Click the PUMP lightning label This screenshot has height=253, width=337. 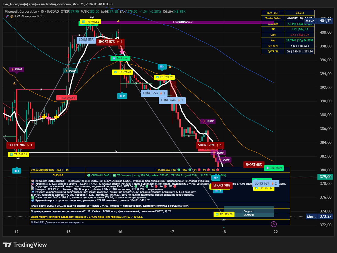pyautogui.click(x=70, y=71)
